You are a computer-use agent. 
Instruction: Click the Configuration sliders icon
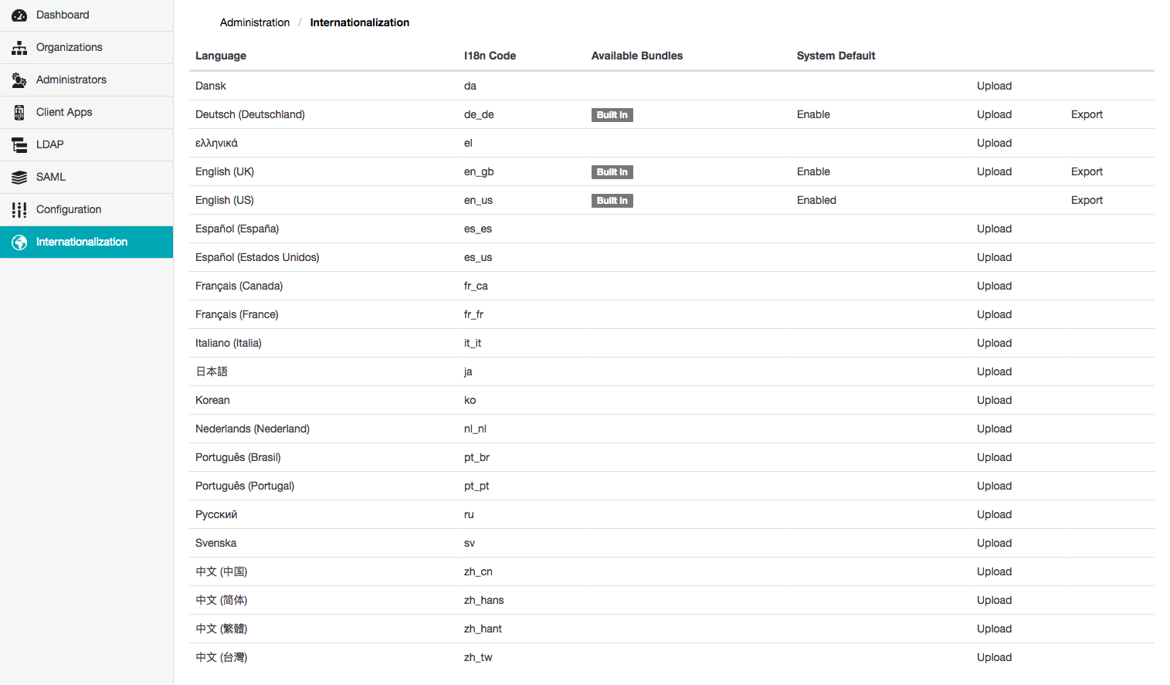point(19,210)
